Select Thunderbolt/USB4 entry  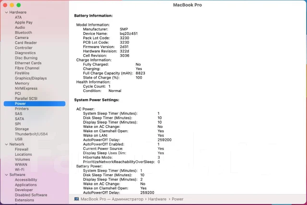click(x=31, y=134)
